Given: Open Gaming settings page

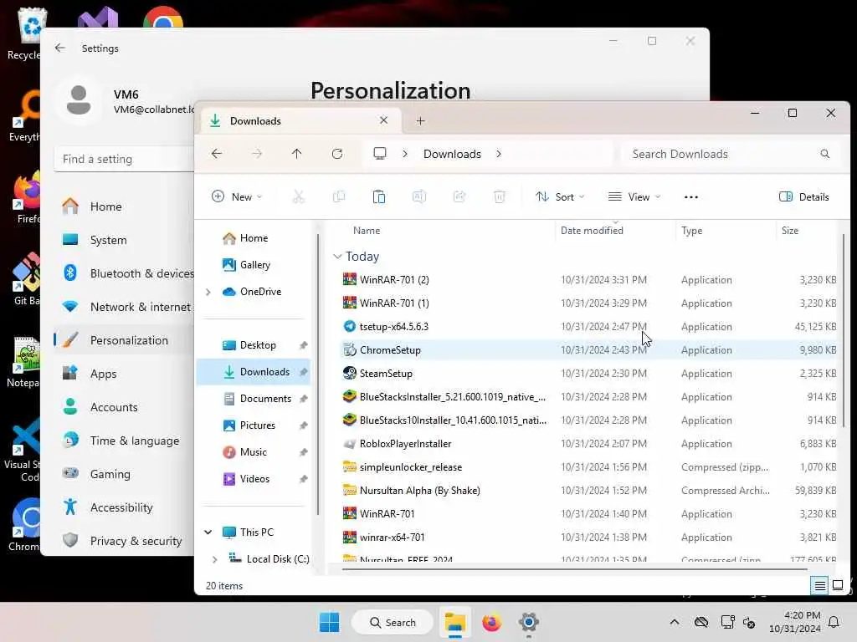Looking at the screenshot, I should click(x=124, y=474).
